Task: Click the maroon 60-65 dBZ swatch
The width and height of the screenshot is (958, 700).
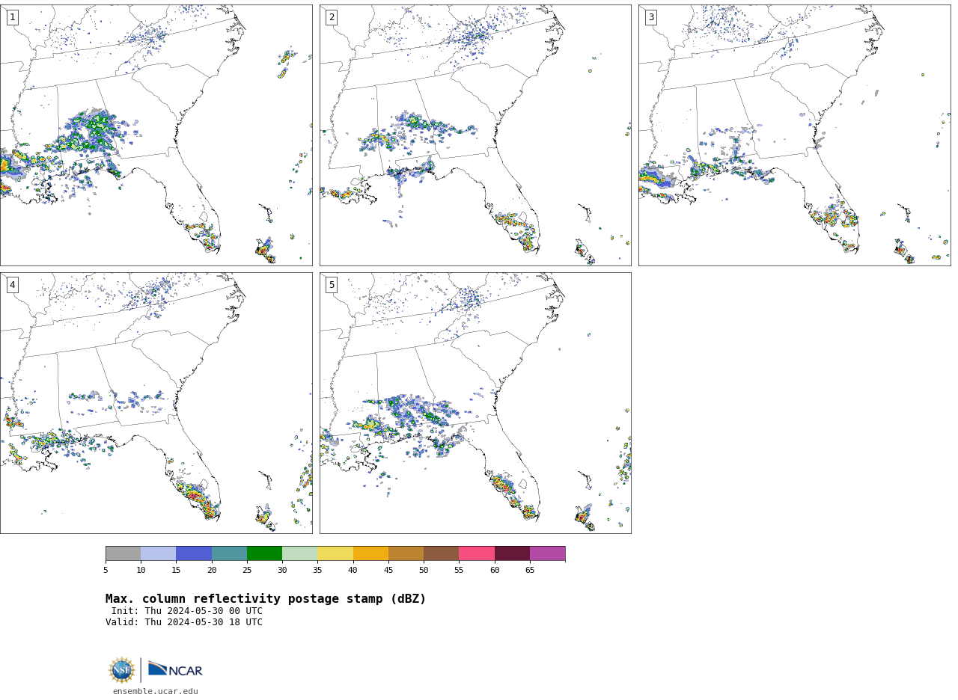Action: pos(512,553)
